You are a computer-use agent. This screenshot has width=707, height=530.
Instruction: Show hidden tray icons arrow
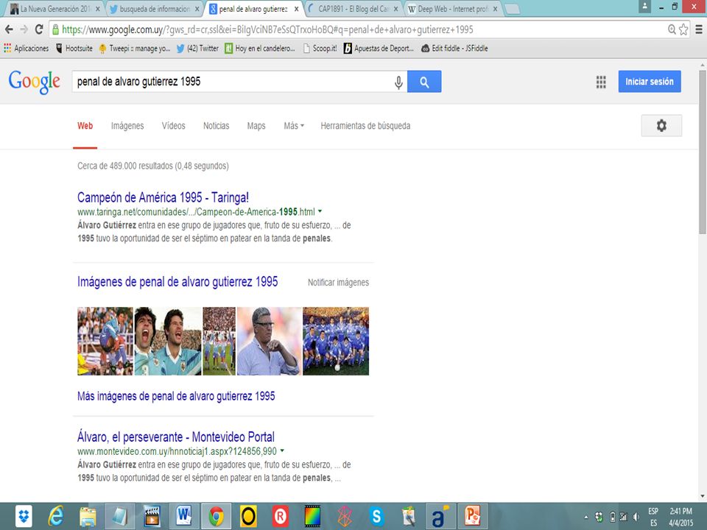586,517
